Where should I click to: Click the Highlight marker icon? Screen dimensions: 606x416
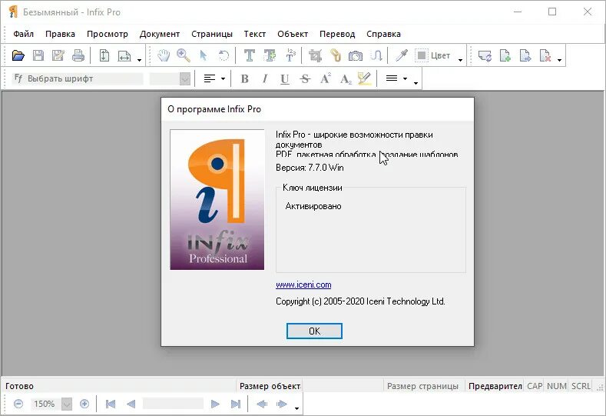click(364, 78)
